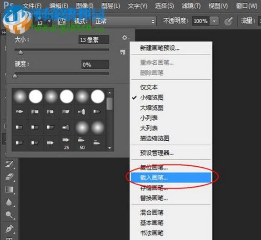The width and height of the screenshot is (261, 240).
Task: Select the fan-shaped bristle brush in second row
Action: [82, 112]
